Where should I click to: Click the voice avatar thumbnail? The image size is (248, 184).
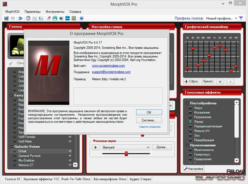point(17,46)
